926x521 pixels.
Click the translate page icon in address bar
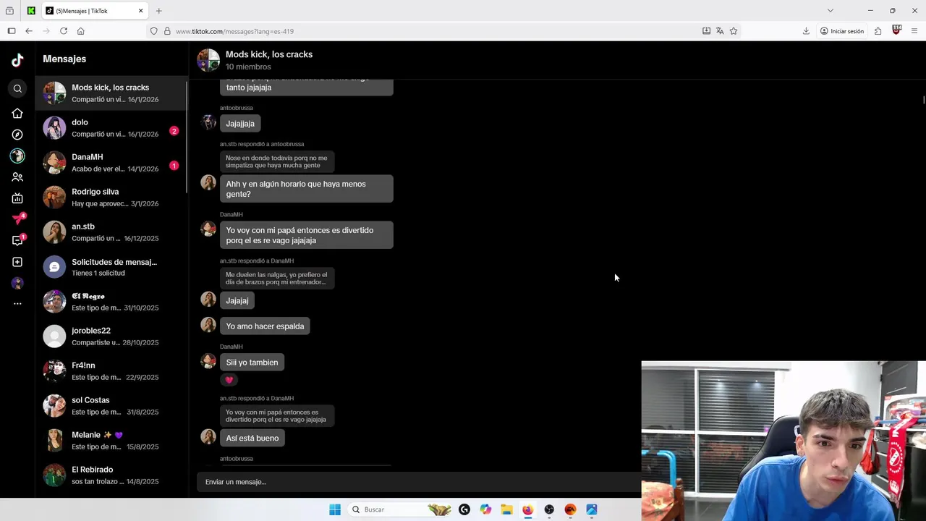click(720, 31)
